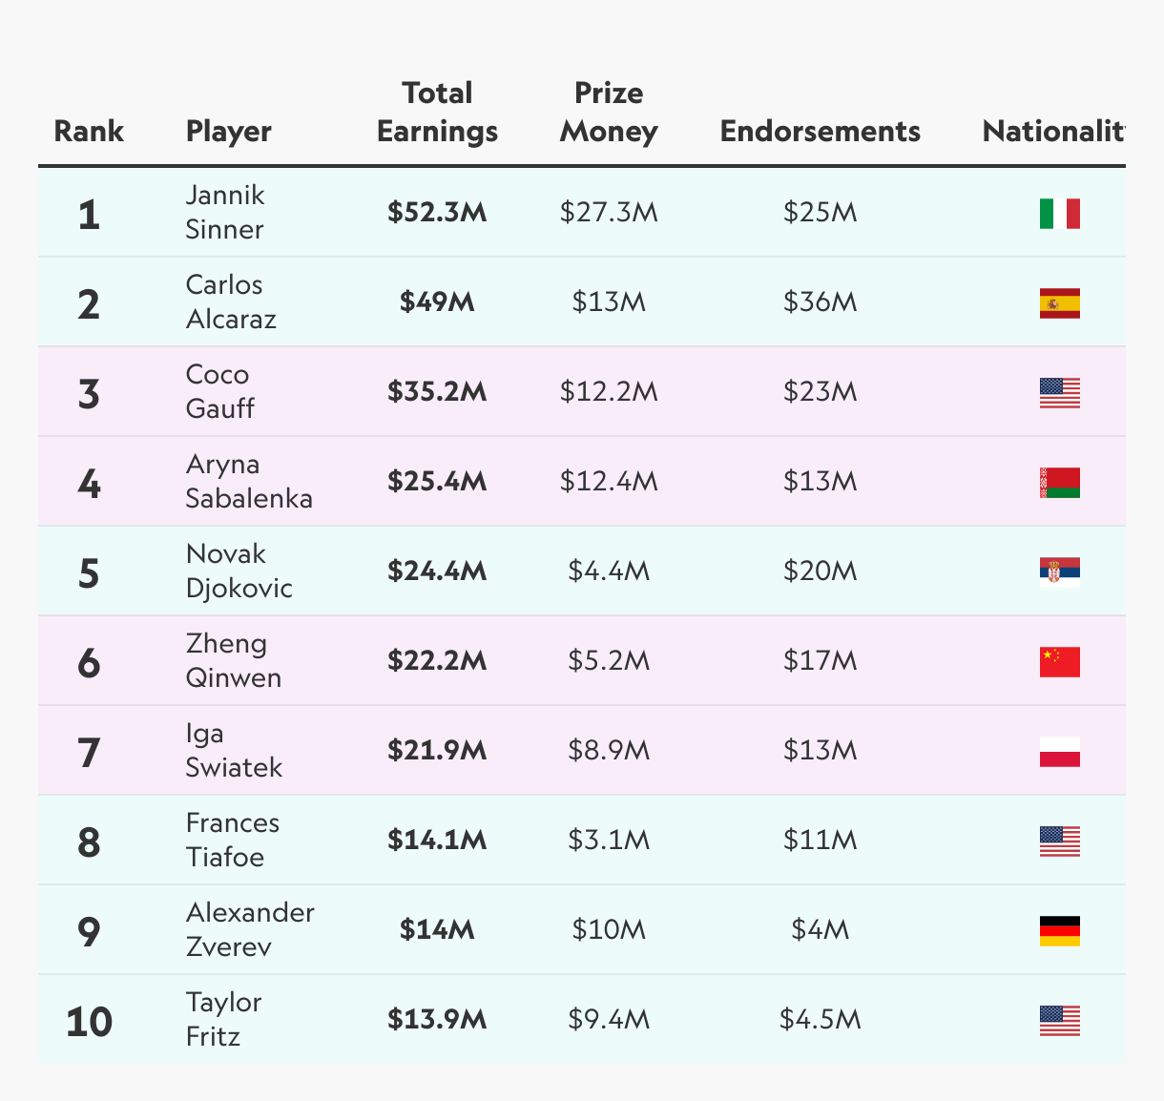Image resolution: width=1164 pixels, height=1101 pixels.
Task: Click the China flag for Zheng Qinwen
Action: (1059, 662)
